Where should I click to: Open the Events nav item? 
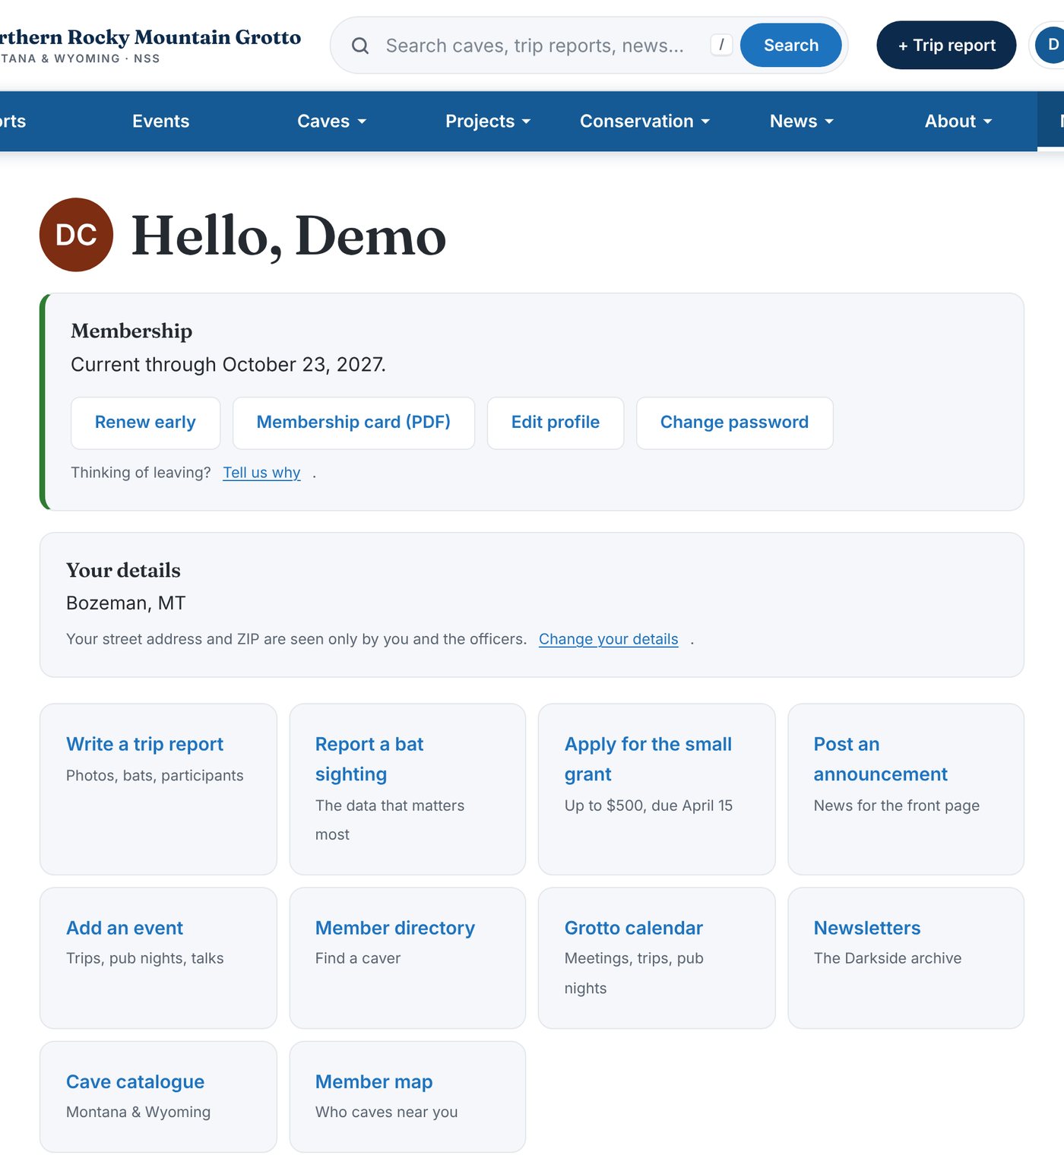[161, 121]
